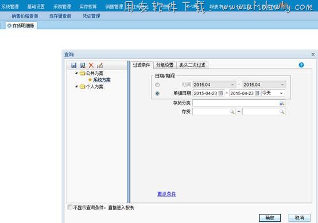Activate the 存货明细账 document tab
This screenshot has height=223, width=318.
click(21, 26)
